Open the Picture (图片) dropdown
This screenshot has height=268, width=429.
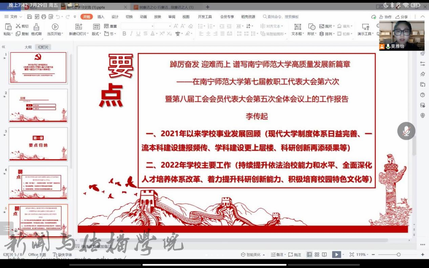pos(327,26)
